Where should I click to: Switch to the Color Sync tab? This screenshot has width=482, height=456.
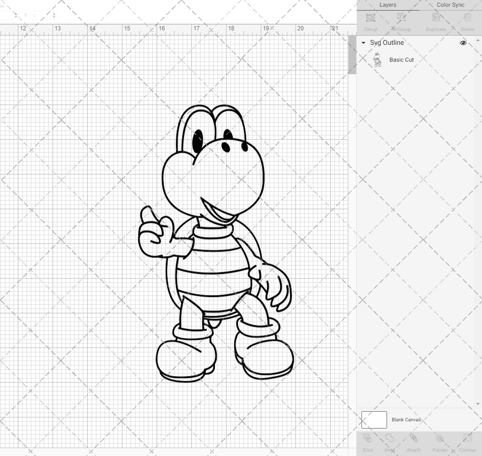point(450,5)
